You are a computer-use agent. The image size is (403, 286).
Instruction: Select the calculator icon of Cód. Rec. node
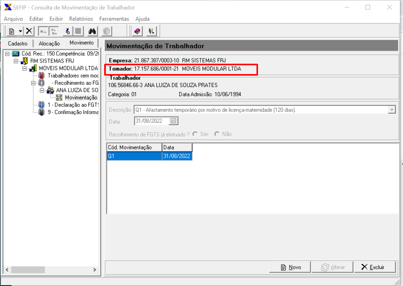point(16,54)
